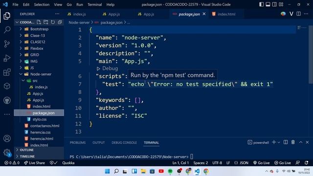Switch to the PROBLEMS panel tab
313x176 pixels.
coord(77,142)
